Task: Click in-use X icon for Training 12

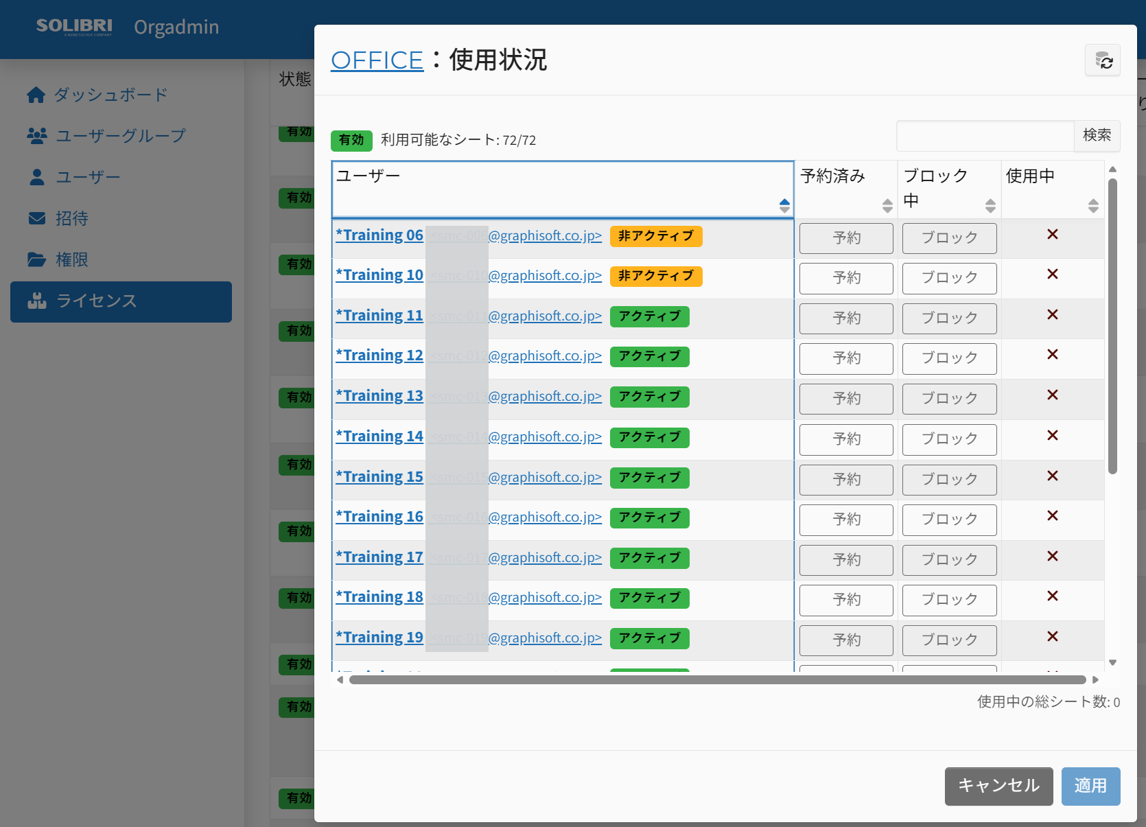Action: tap(1053, 355)
